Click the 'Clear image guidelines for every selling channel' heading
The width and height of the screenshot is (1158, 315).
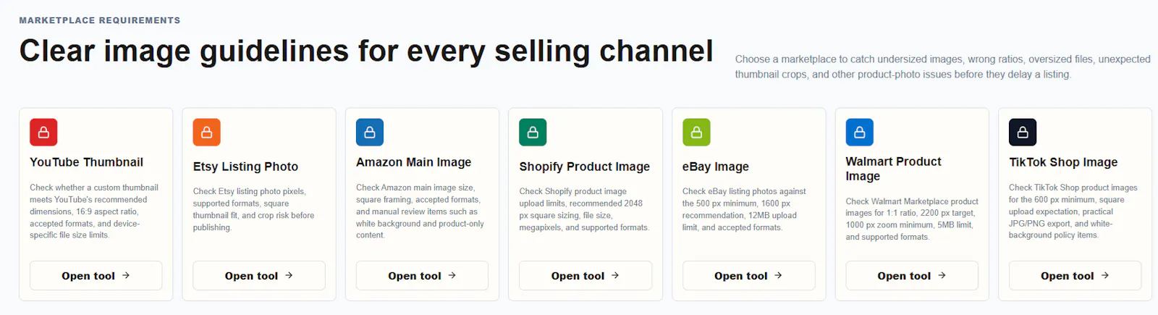366,51
